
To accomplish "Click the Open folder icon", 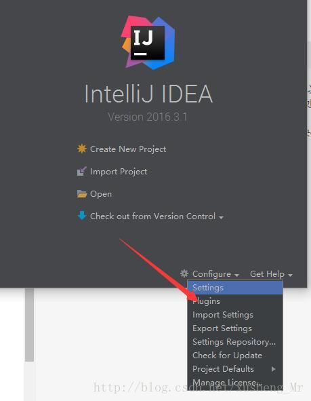I will tap(82, 194).
